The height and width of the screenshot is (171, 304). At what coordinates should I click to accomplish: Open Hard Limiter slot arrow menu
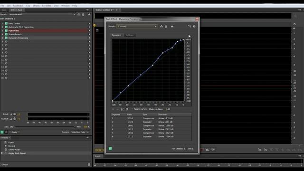coord(89,23)
